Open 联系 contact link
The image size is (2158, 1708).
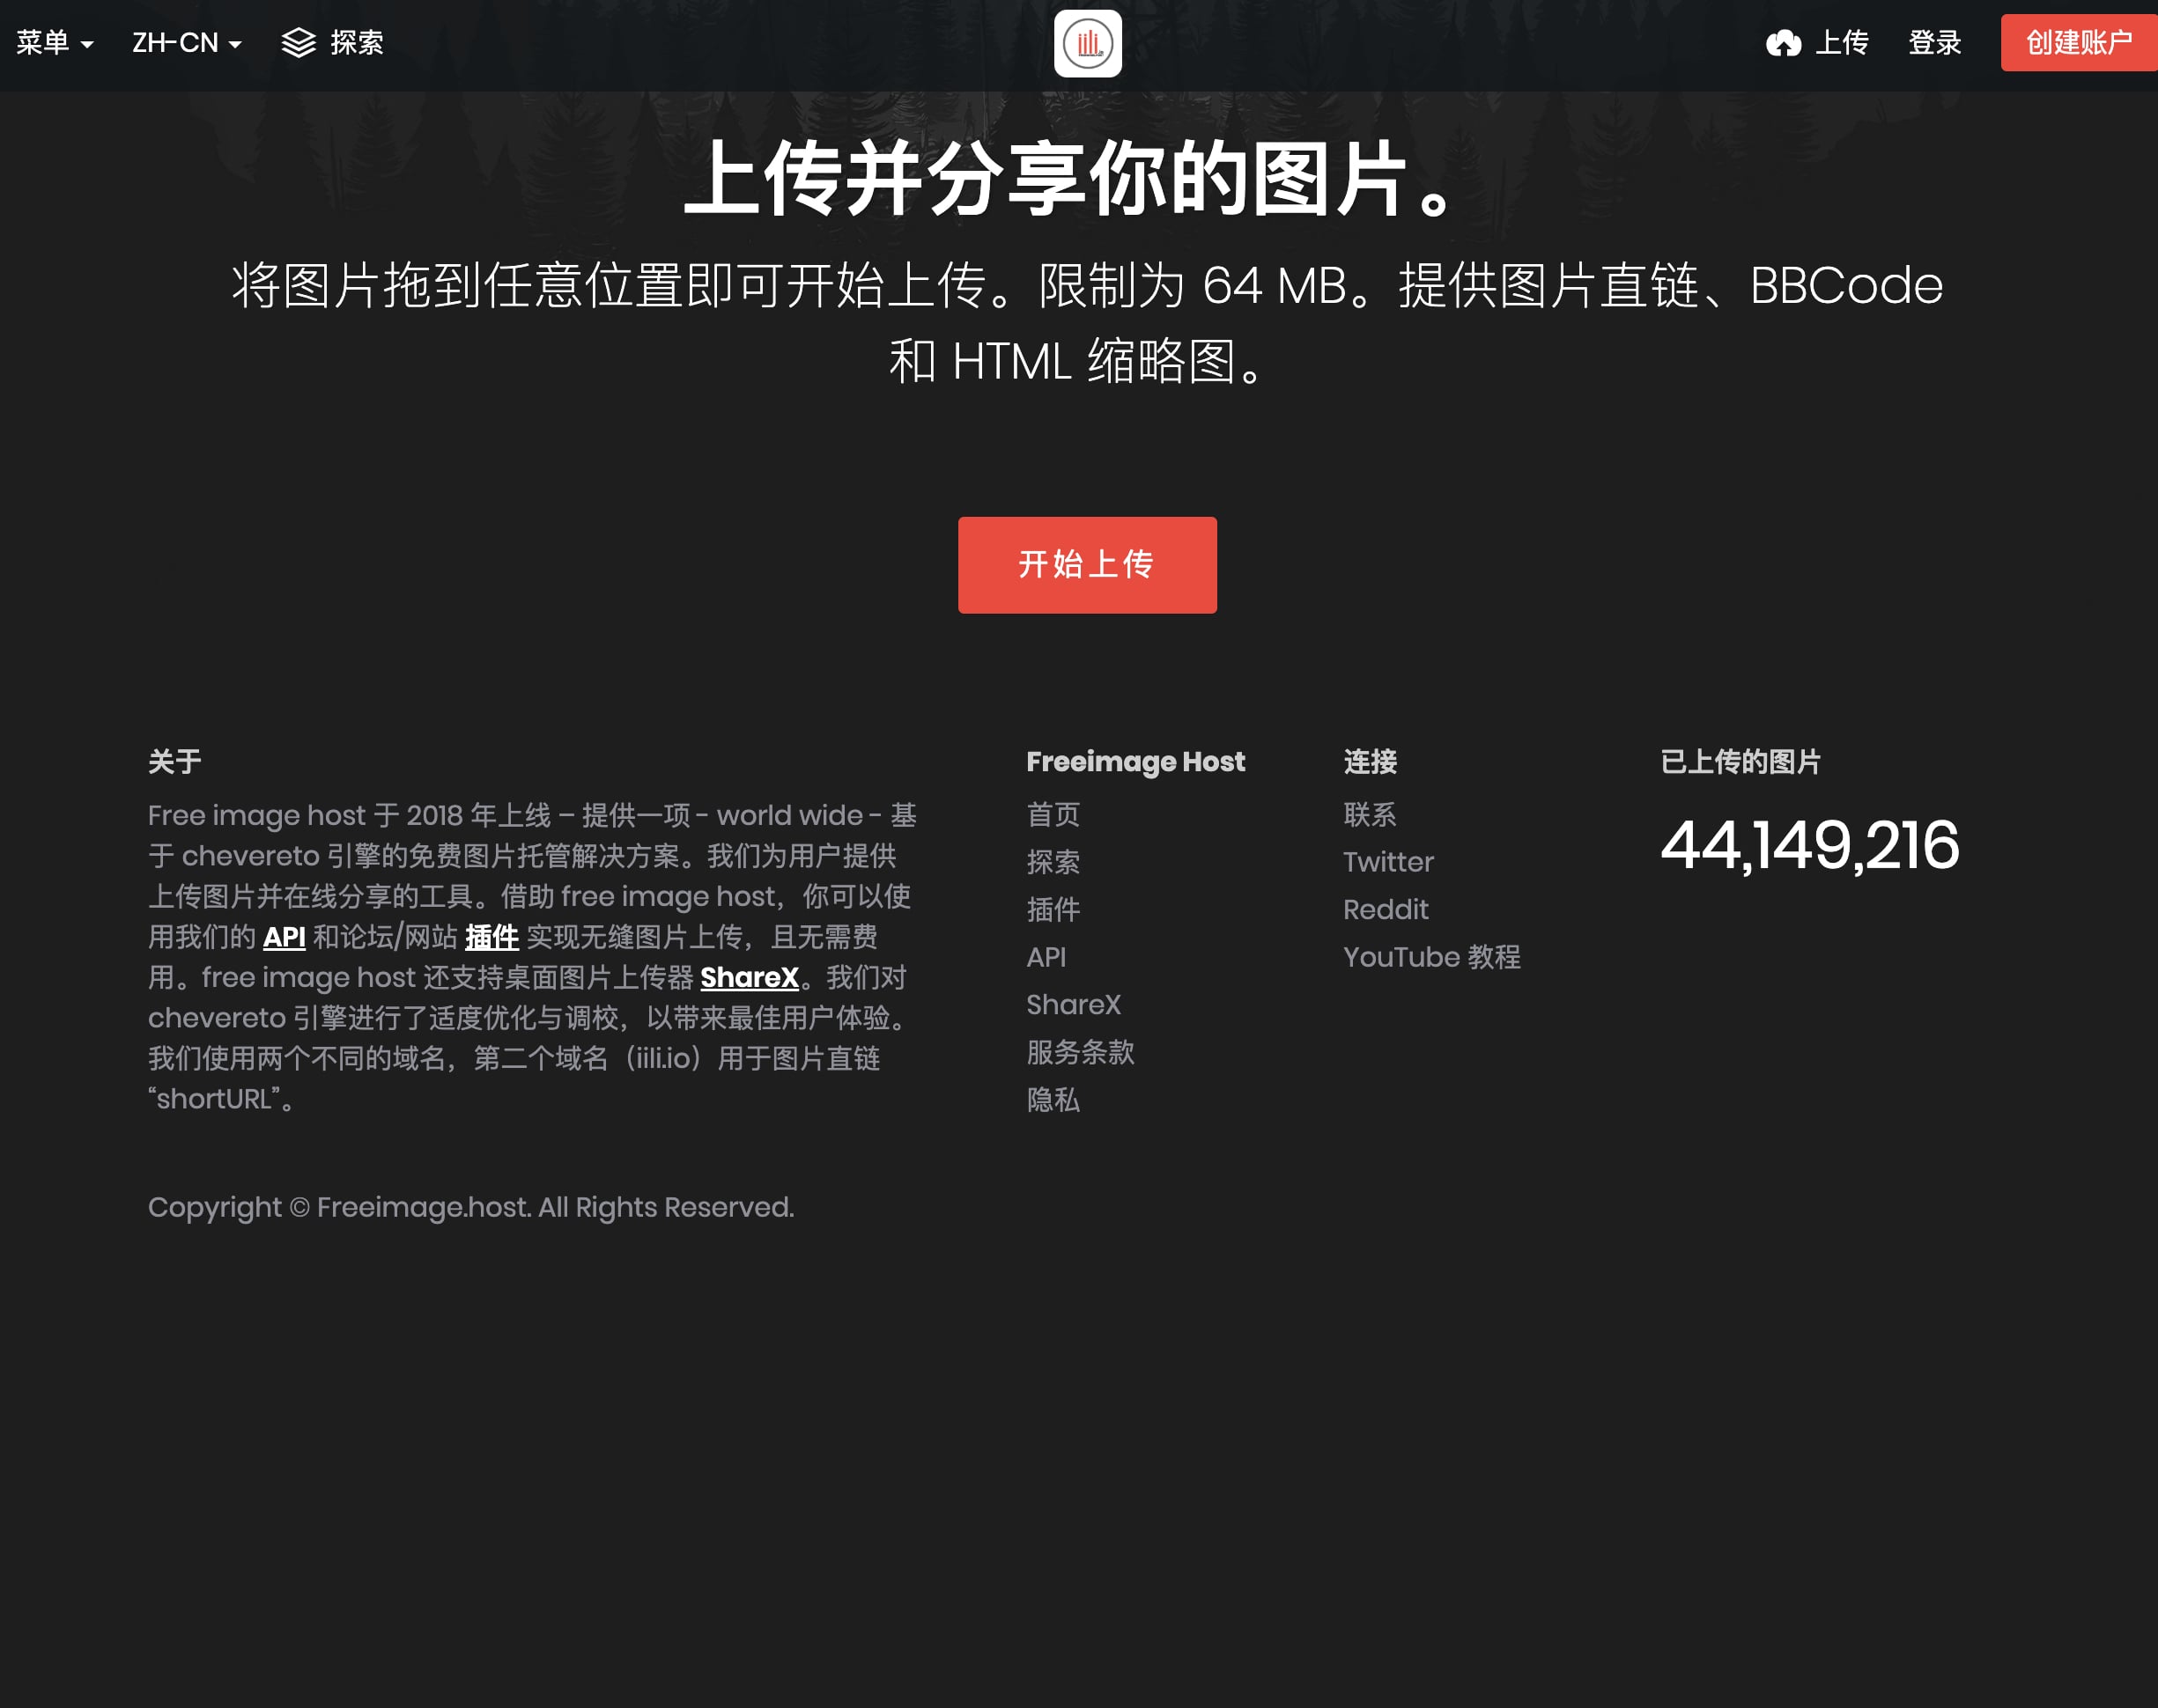(x=1370, y=814)
